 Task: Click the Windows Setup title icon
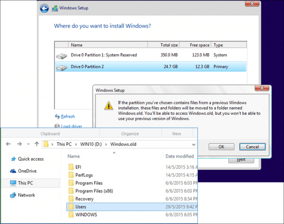(55, 8)
